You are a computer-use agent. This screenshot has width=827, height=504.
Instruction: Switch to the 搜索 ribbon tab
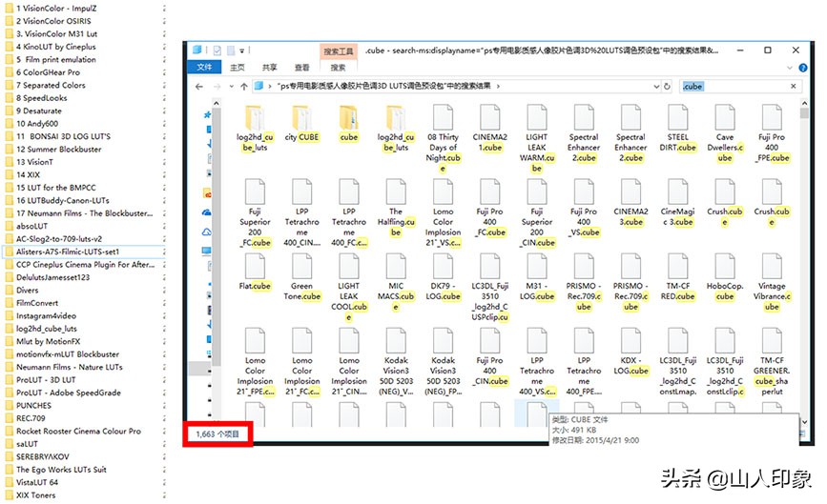pos(338,68)
